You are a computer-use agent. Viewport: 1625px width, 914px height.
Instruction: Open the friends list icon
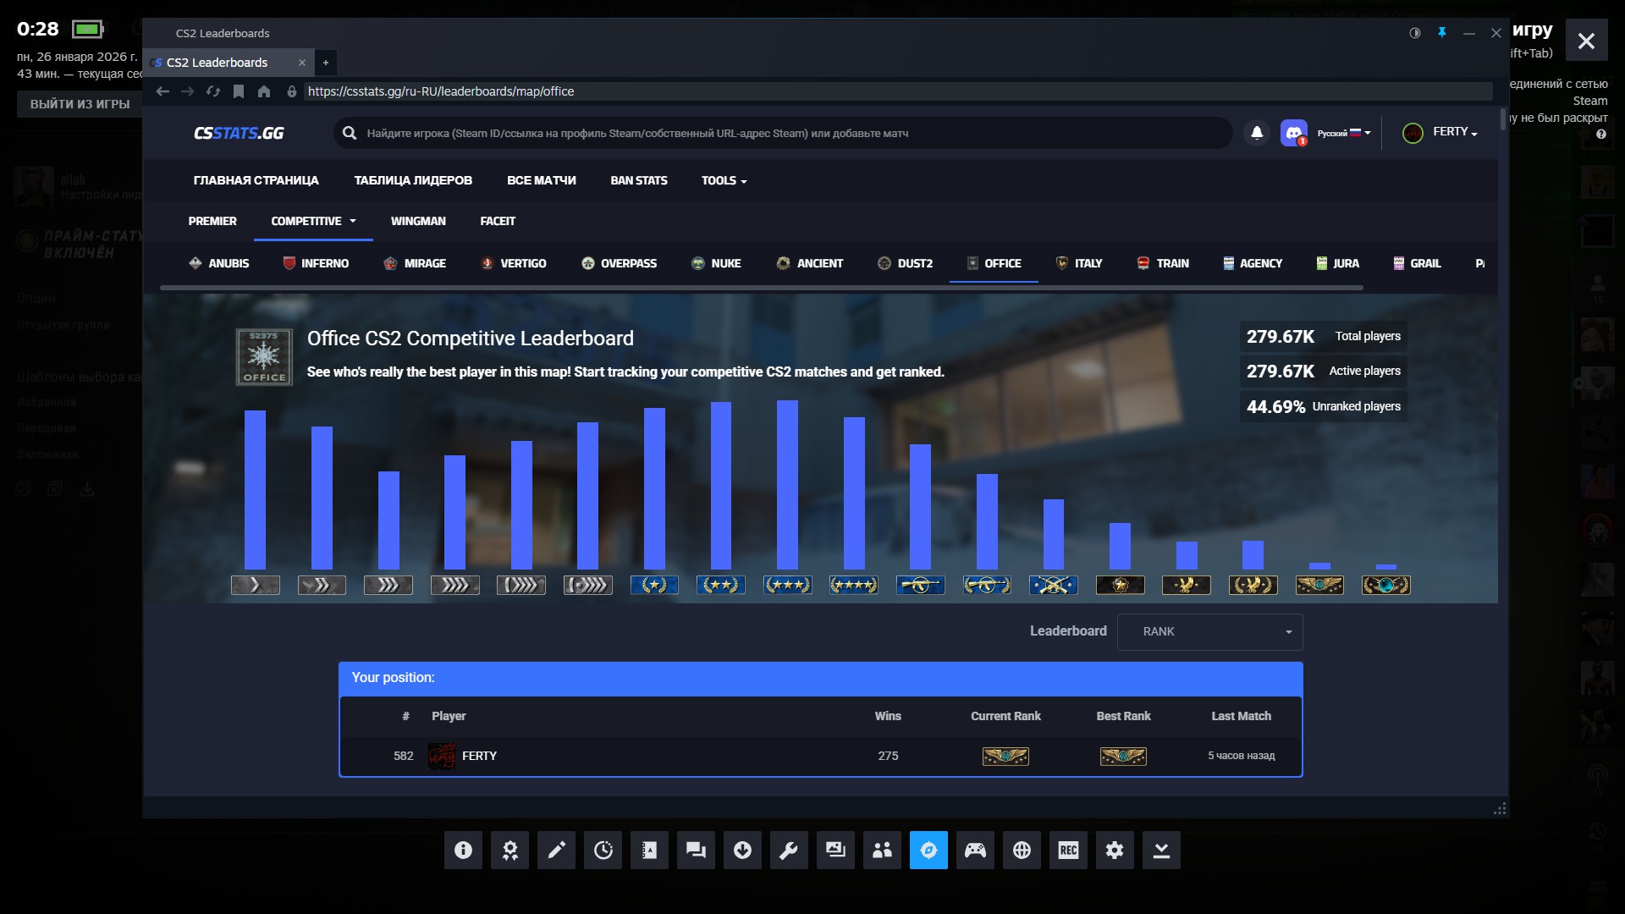pos(882,850)
